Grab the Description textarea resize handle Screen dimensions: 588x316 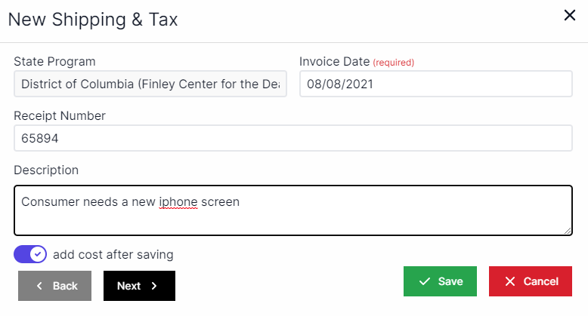[568, 231]
